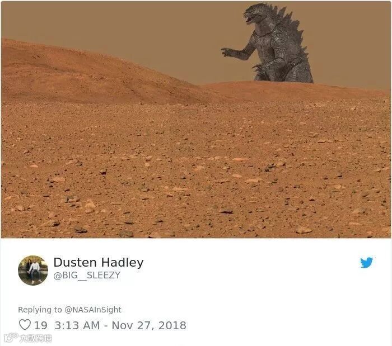Follow the @NASAInSight mention link
This screenshot has width=392, height=346.
(x=93, y=310)
